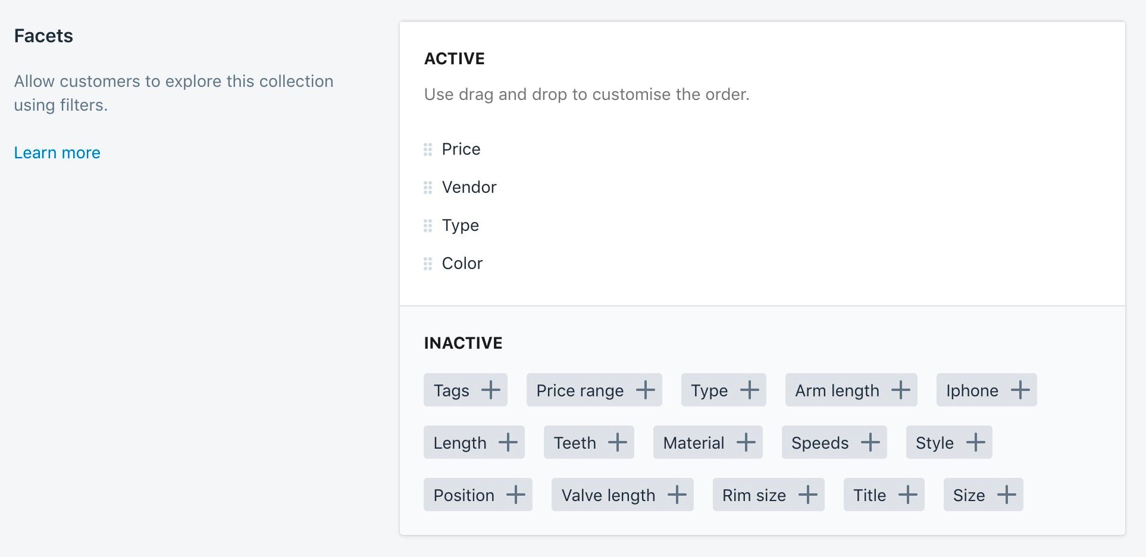Open the Learn more link

[57, 153]
